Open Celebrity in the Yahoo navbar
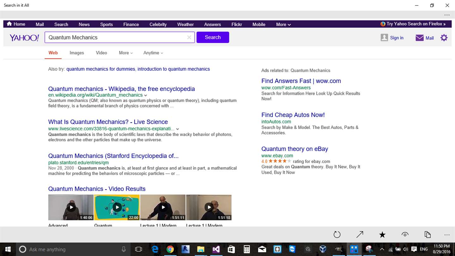 tap(158, 24)
